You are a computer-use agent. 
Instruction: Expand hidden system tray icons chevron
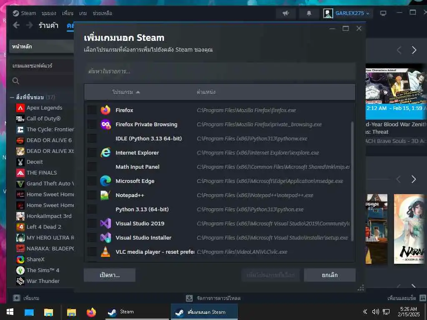(x=365, y=312)
